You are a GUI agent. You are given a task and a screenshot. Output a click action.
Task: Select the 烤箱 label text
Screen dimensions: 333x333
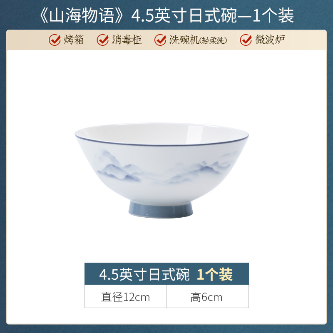coord(74,40)
